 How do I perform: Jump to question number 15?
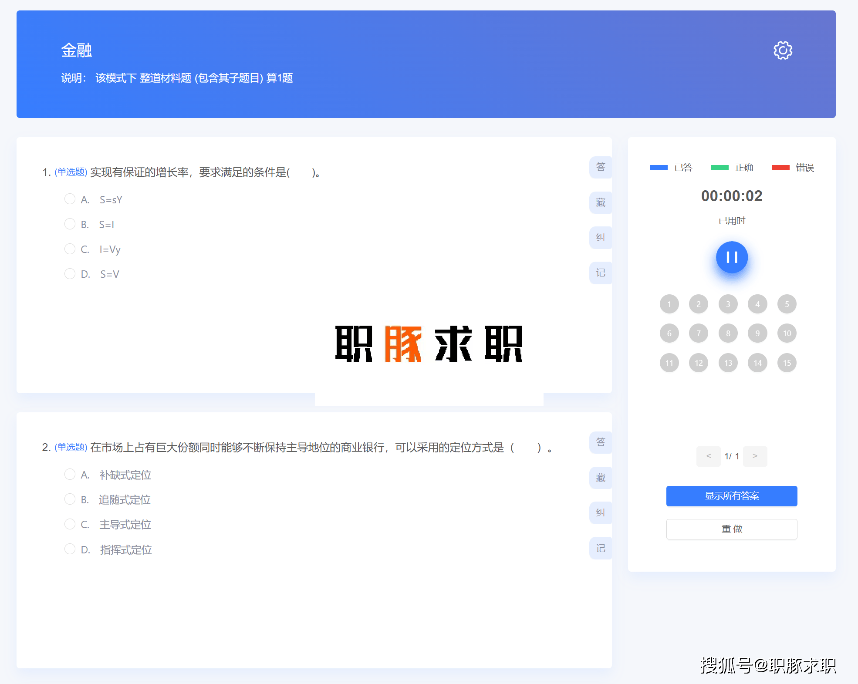click(787, 363)
